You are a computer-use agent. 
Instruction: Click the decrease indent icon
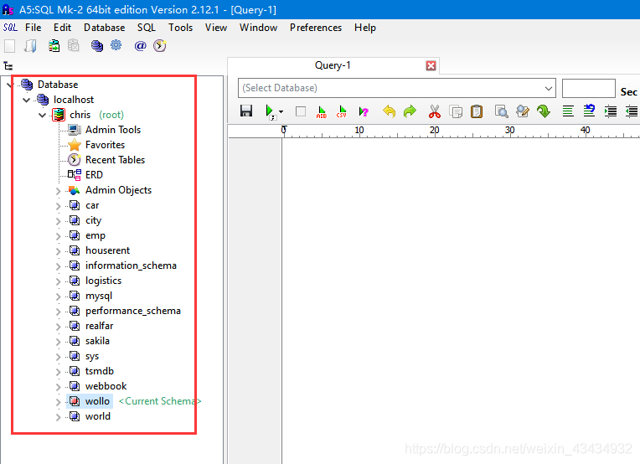[632, 111]
